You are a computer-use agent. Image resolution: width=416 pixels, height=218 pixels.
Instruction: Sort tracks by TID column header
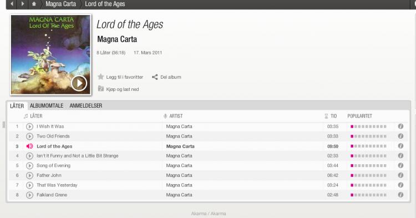[x=333, y=116]
